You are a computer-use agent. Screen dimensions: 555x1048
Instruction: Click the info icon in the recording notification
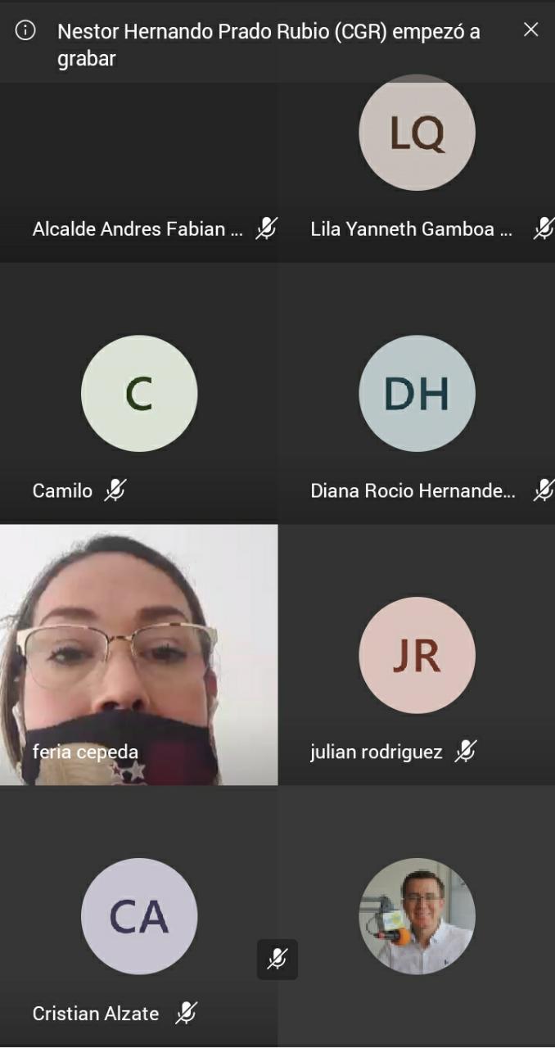[25, 31]
